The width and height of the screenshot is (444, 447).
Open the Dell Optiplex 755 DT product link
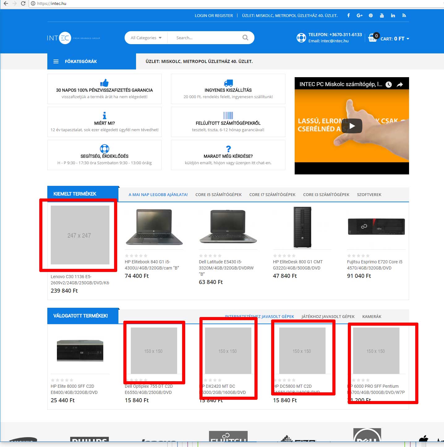[x=148, y=389]
